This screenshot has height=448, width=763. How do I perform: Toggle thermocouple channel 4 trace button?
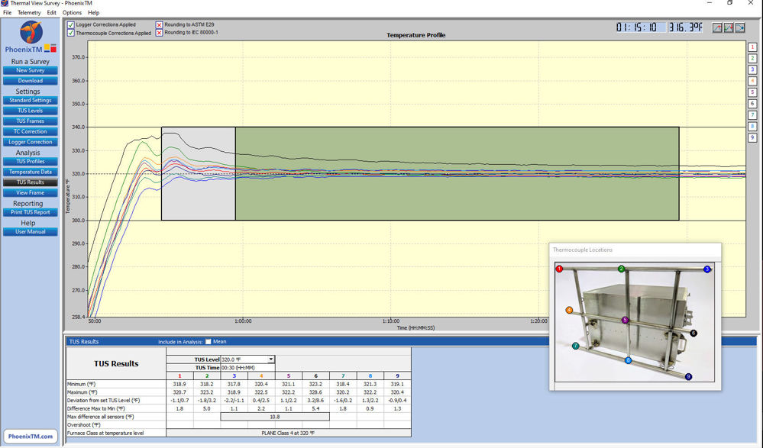pyautogui.click(x=752, y=81)
